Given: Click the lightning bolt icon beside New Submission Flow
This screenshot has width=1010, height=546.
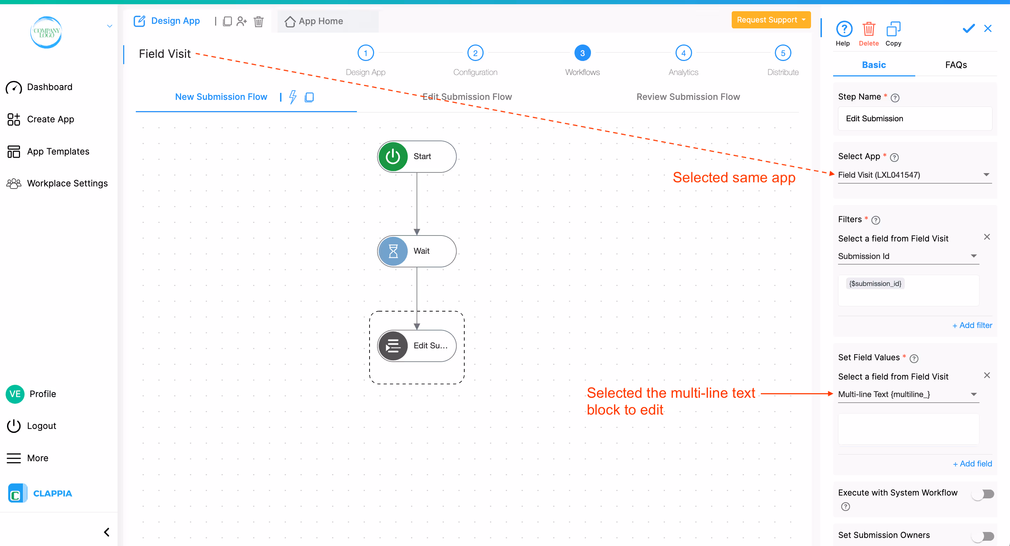Looking at the screenshot, I should (x=292, y=97).
